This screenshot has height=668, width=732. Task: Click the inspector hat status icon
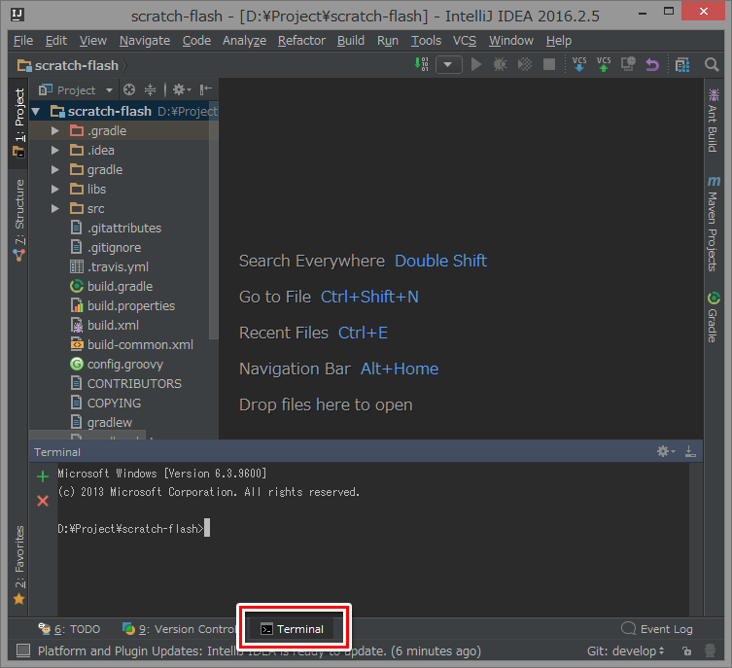tap(710, 650)
